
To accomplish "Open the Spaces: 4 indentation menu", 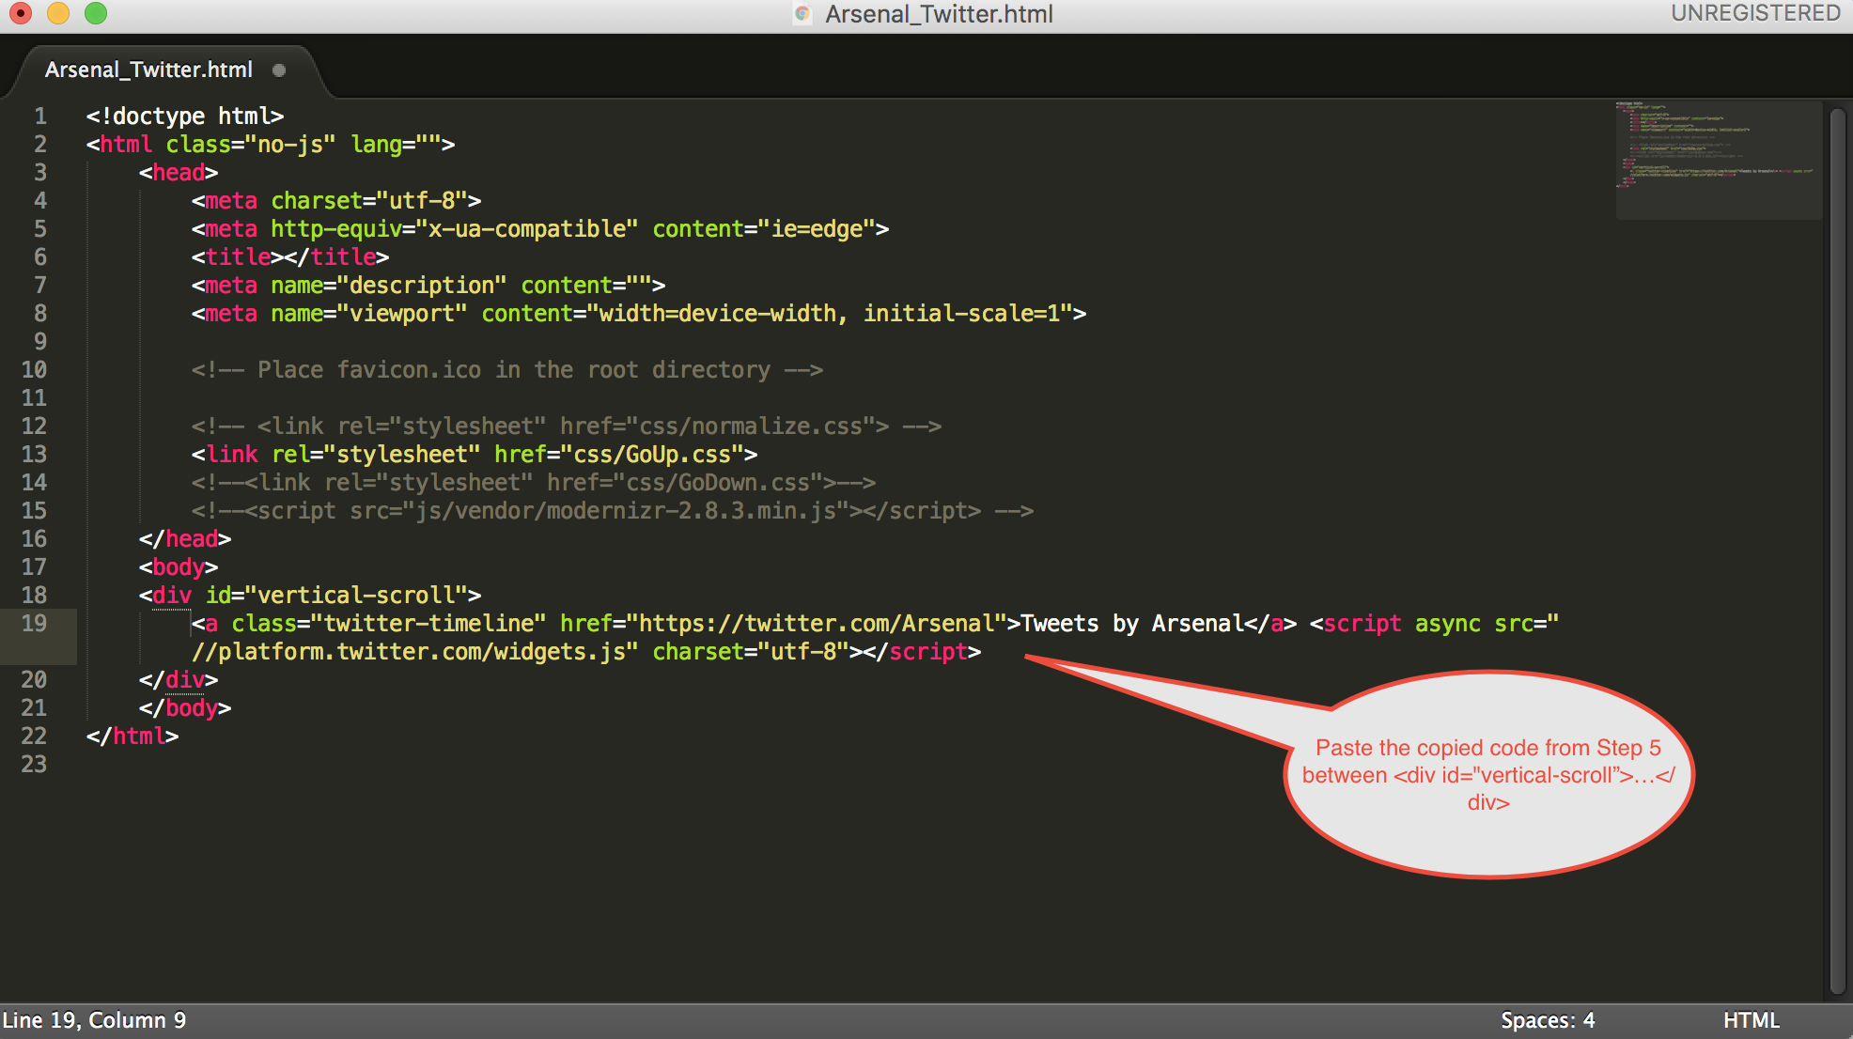I will pos(1547,1020).
